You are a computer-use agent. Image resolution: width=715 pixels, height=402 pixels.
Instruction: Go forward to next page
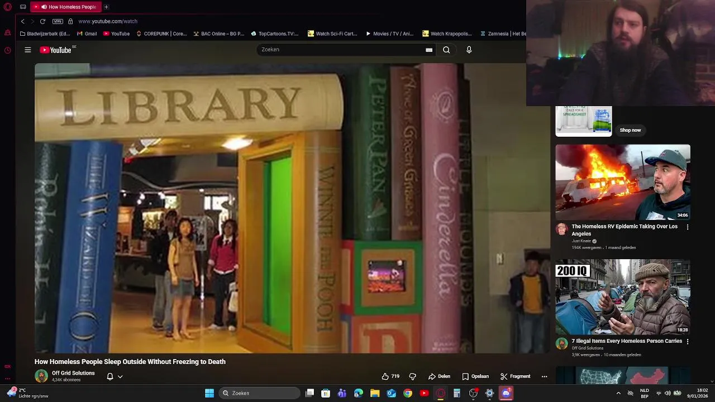[32, 21]
